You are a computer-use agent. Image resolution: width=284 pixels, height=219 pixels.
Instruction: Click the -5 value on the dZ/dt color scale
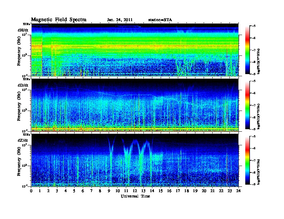pos(254,136)
